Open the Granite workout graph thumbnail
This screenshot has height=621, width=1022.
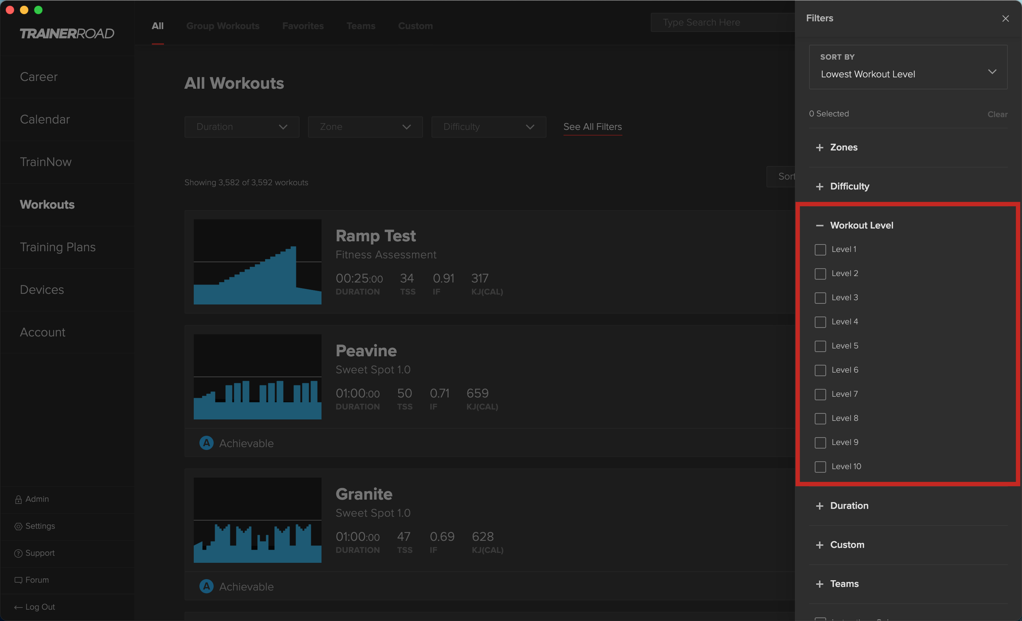tap(257, 520)
